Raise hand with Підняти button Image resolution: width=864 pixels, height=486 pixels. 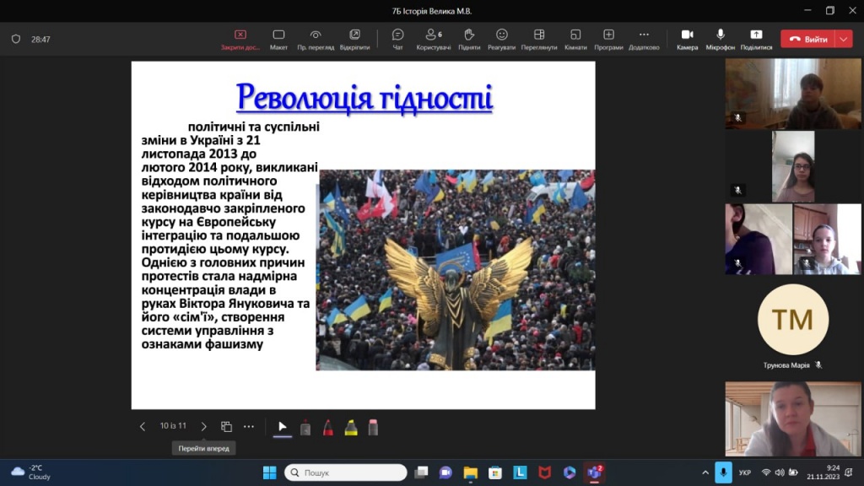pos(469,39)
